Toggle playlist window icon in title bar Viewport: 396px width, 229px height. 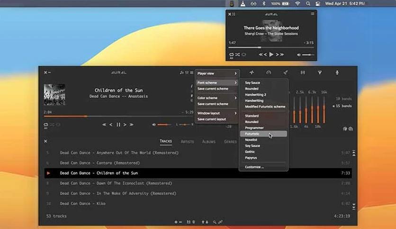[x=181, y=73]
